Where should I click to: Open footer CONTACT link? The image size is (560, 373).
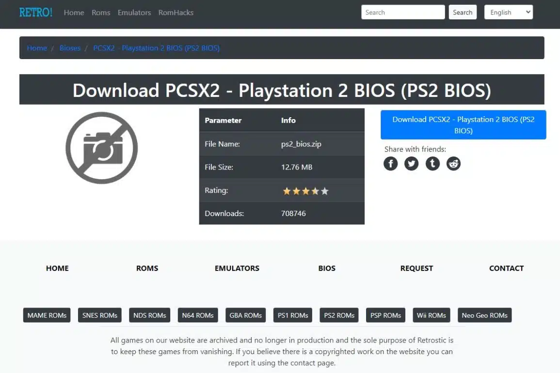pyautogui.click(x=507, y=268)
